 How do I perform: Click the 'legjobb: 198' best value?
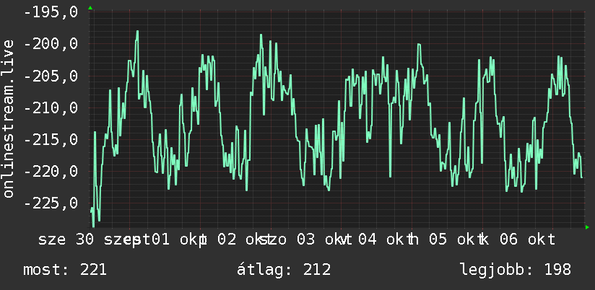(516, 270)
